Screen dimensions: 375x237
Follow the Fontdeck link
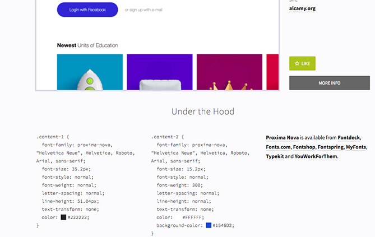[349, 137]
